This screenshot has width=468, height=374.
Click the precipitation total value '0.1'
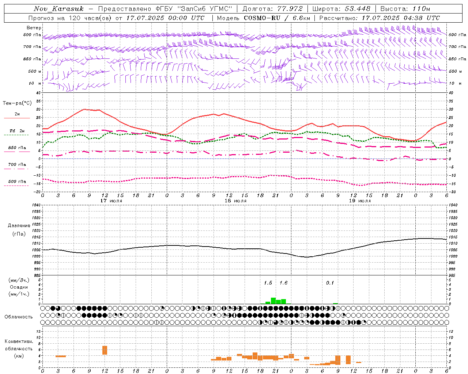click(x=330, y=283)
